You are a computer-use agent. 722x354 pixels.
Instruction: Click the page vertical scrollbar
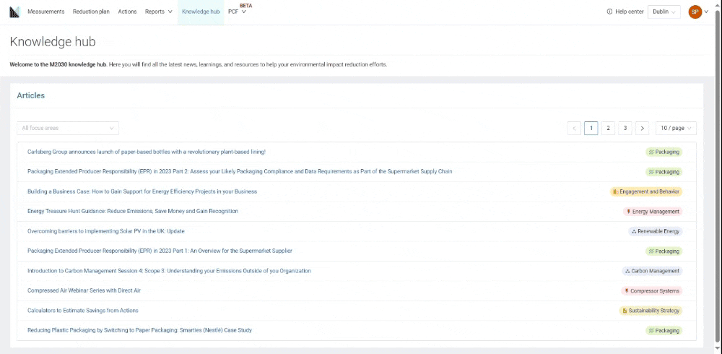pyautogui.click(x=718, y=177)
